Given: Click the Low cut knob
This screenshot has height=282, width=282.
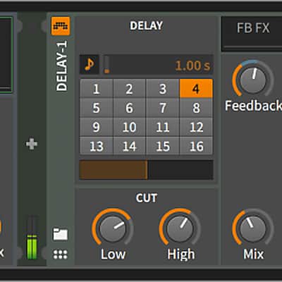Looking at the screenshot, I should tap(113, 228).
